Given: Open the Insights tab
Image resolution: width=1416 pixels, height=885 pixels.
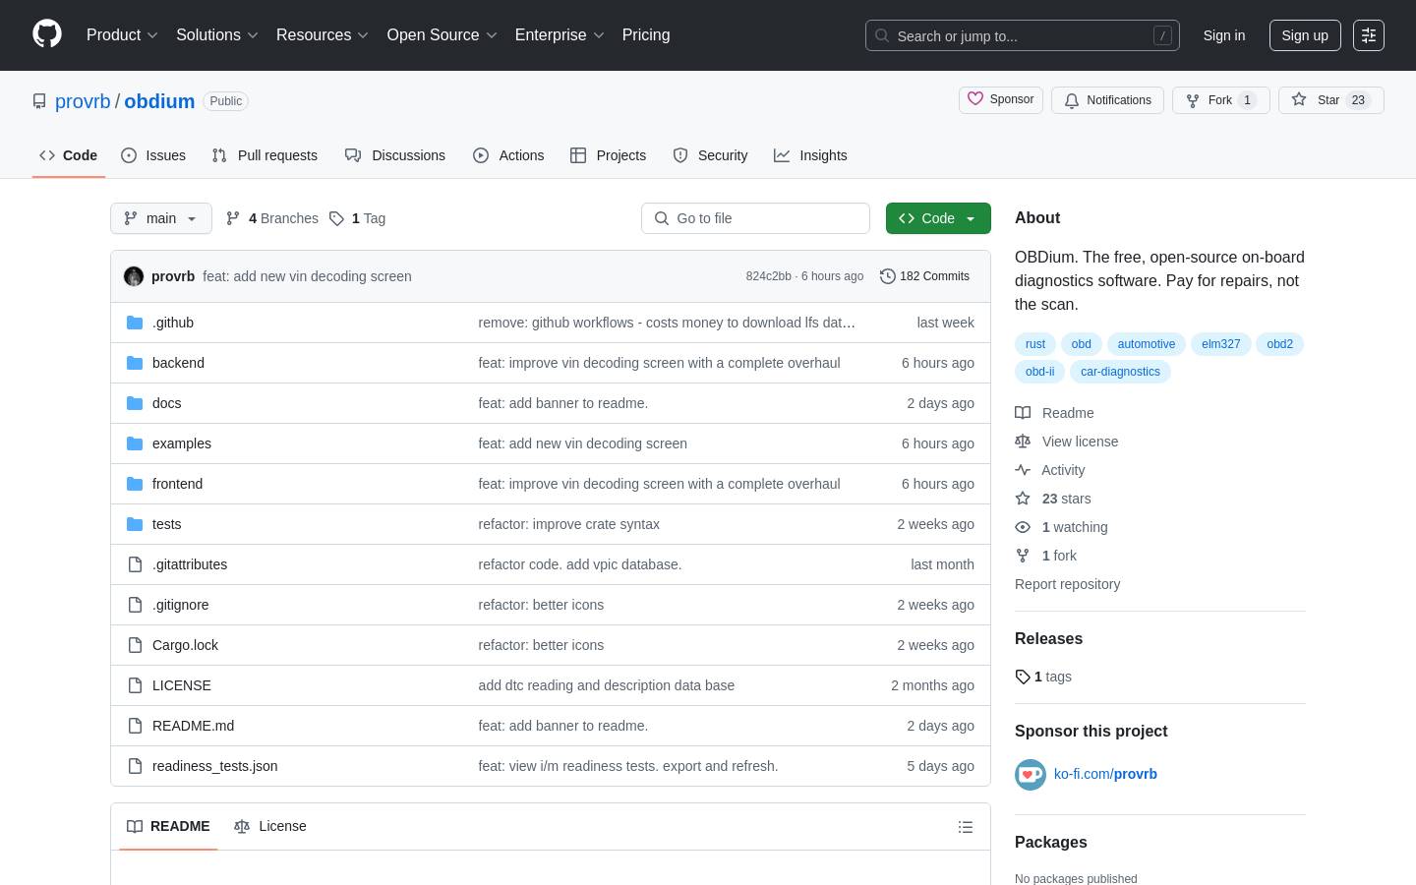Looking at the screenshot, I should 810,155.
